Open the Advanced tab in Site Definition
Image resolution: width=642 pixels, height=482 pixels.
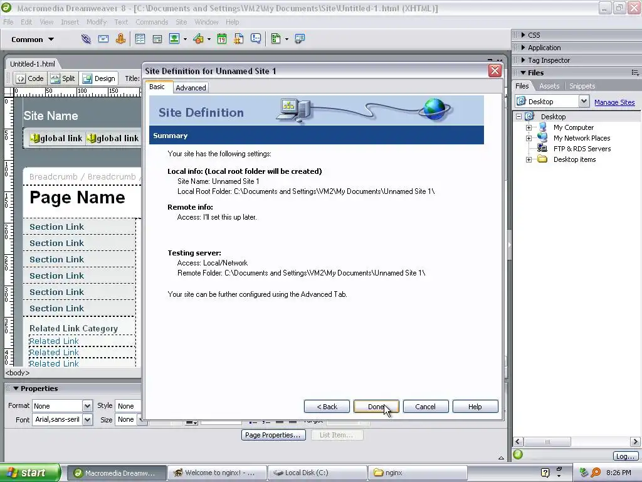click(x=191, y=88)
